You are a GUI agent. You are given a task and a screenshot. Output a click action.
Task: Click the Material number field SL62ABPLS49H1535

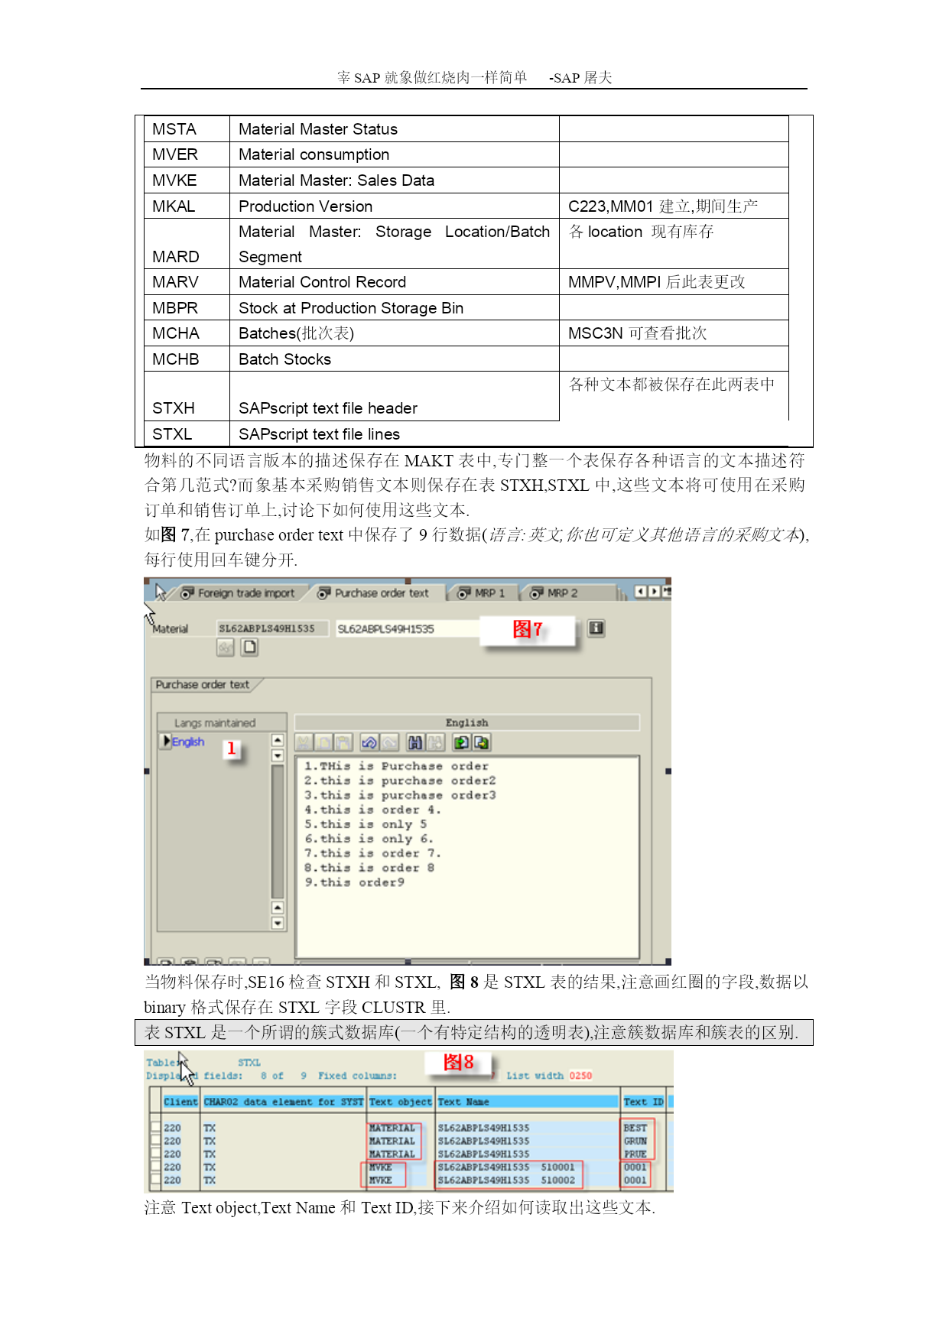272,628
